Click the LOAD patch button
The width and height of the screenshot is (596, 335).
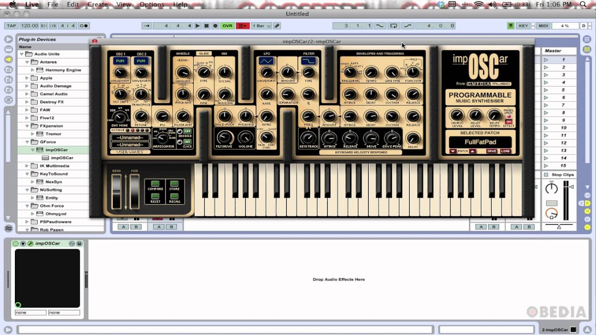click(x=505, y=151)
